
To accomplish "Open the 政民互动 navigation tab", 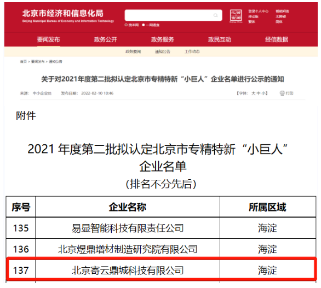I will click(x=220, y=39).
